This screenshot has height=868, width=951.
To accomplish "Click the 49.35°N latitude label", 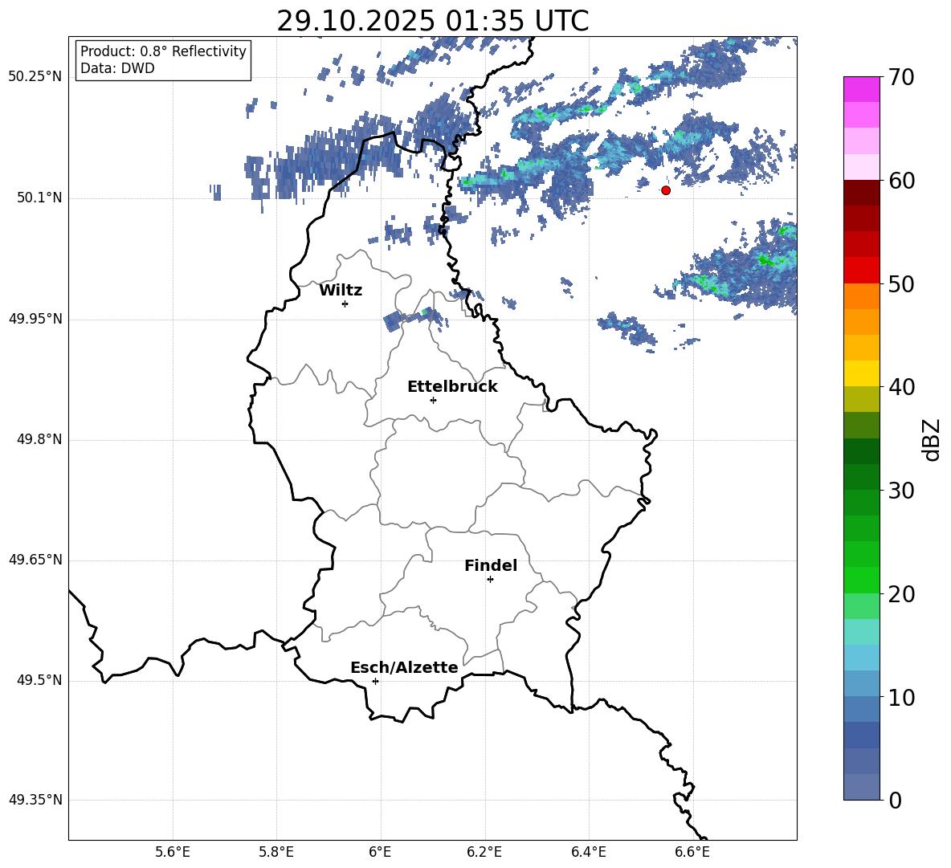I will pyautogui.click(x=35, y=800).
